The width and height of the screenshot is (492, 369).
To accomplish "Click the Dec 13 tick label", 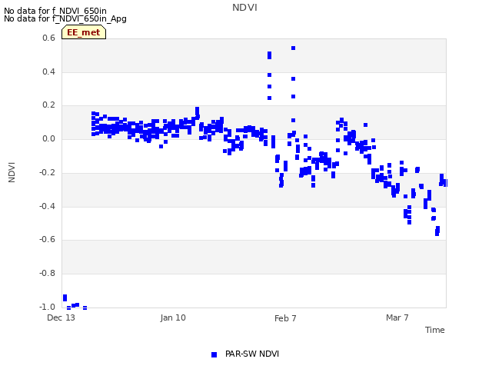I will point(61,317).
